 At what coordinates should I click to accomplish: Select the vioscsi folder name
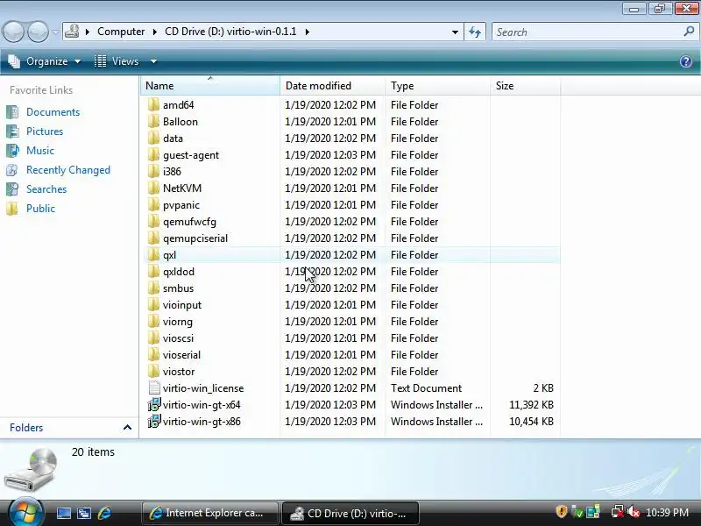tap(179, 338)
